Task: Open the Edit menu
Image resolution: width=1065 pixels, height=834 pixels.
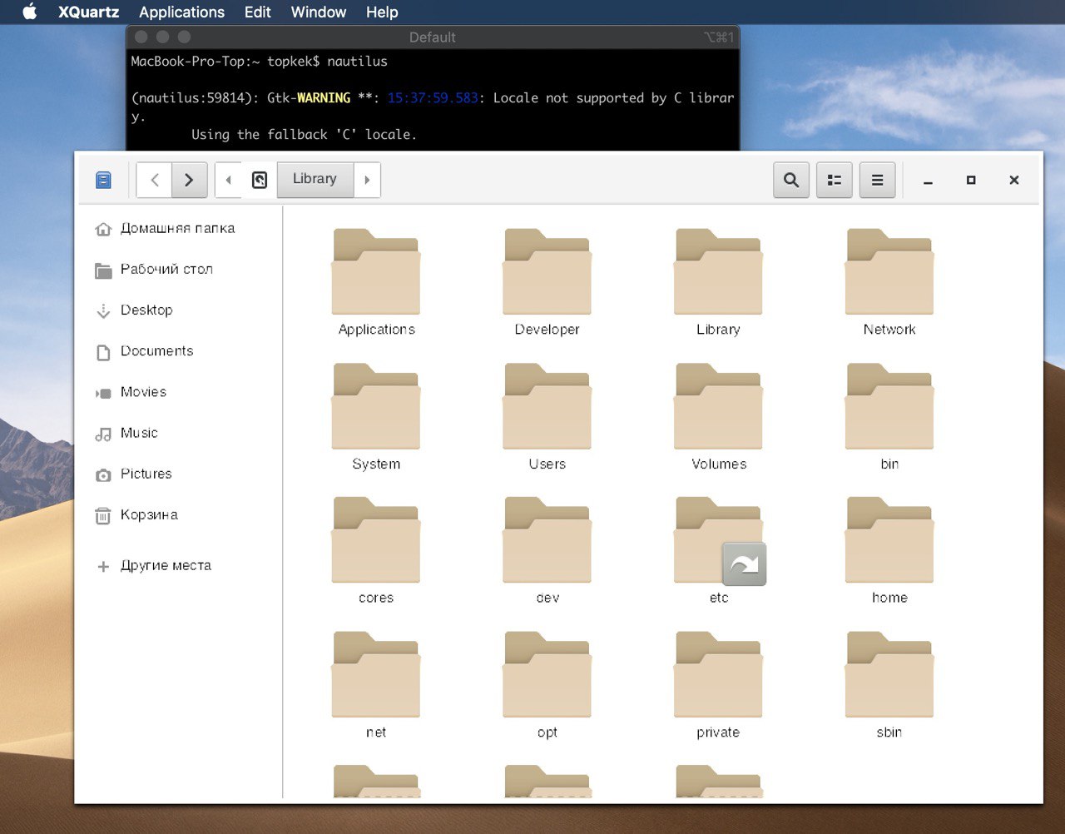Action: pyautogui.click(x=257, y=12)
